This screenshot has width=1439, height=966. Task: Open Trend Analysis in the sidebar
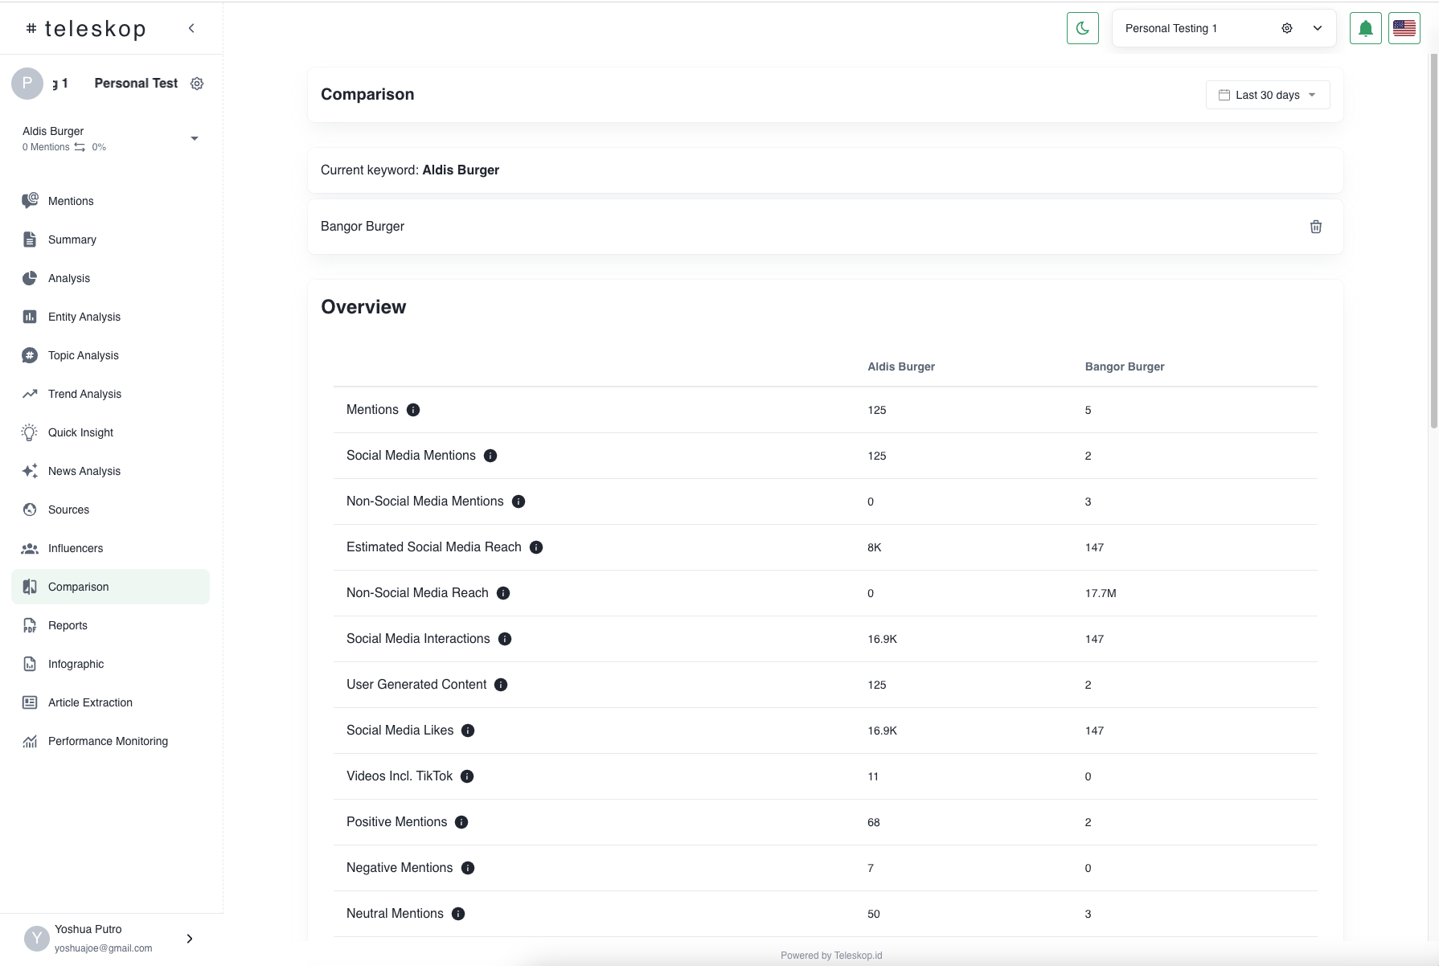[111, 394]
